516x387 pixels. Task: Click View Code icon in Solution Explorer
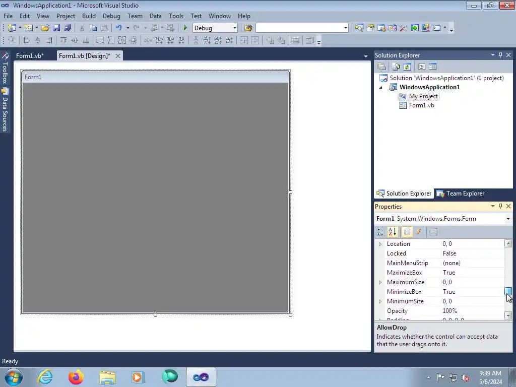[x=422, y=67]
